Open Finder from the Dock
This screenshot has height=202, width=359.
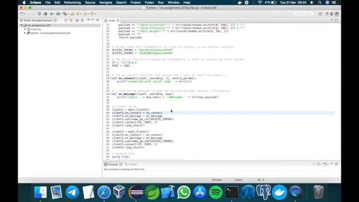click(40, 192)
